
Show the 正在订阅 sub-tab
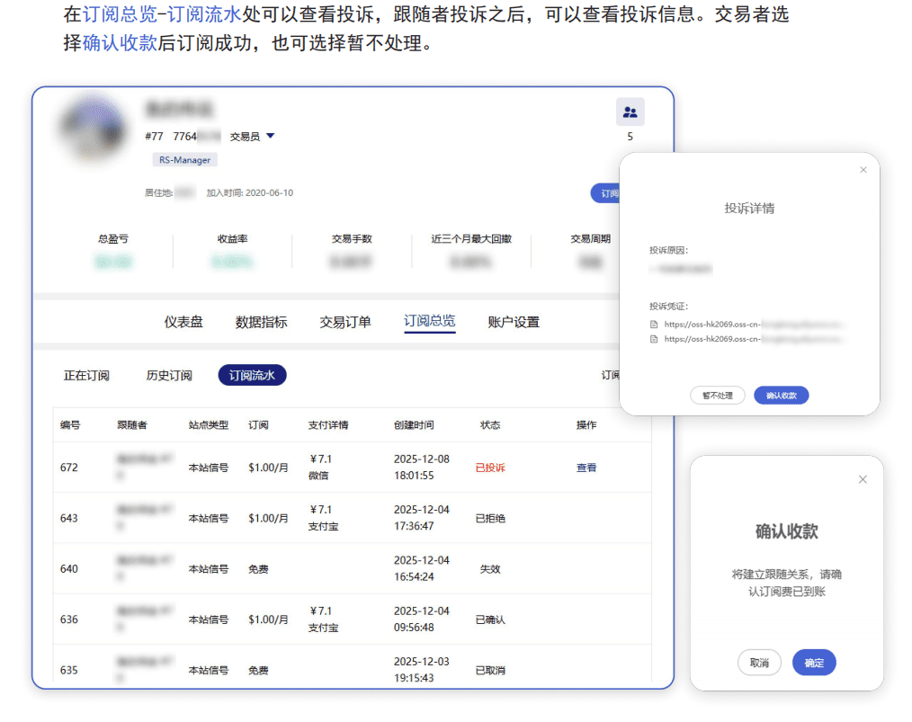[86, 376]
